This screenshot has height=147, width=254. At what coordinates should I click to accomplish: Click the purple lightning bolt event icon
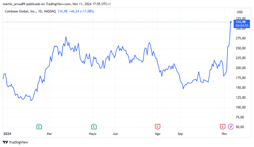[231, 127]
